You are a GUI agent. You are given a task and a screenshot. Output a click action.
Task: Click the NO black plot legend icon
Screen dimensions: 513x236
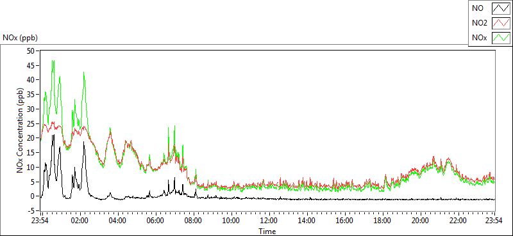coord(501,8)
